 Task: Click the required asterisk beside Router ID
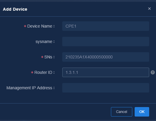click(32, 73)
